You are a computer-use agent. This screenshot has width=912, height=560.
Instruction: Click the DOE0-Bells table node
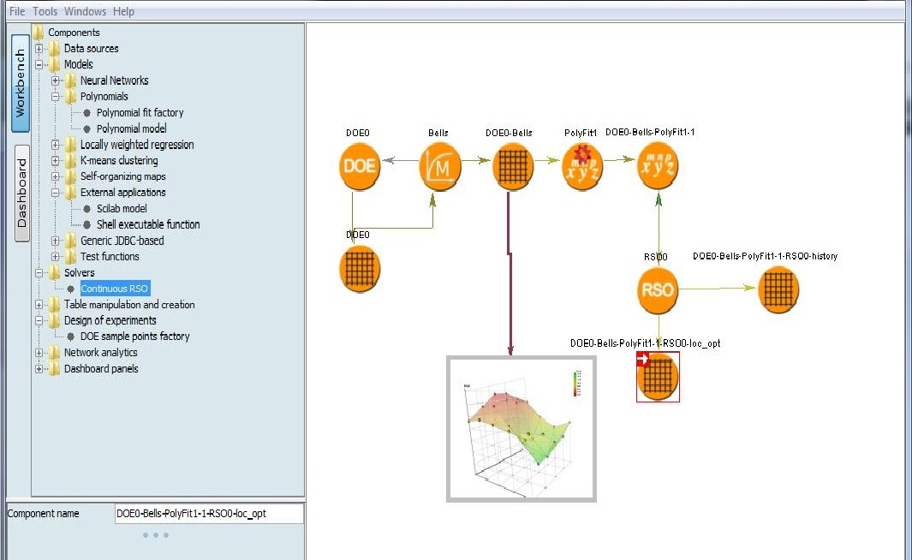[x=513, y=166]
